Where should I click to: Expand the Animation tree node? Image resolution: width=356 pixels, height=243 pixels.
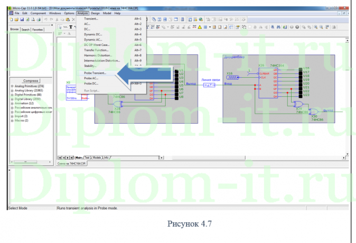12,103
